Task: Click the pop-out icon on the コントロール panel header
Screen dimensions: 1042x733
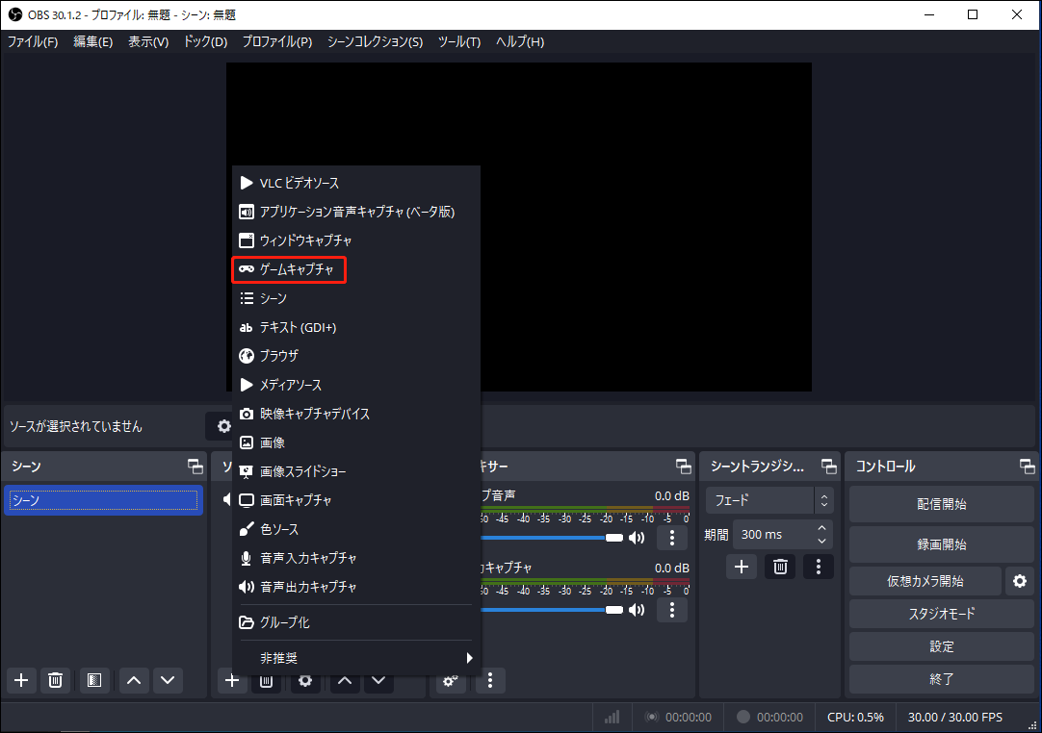Action: [1025, 467]
